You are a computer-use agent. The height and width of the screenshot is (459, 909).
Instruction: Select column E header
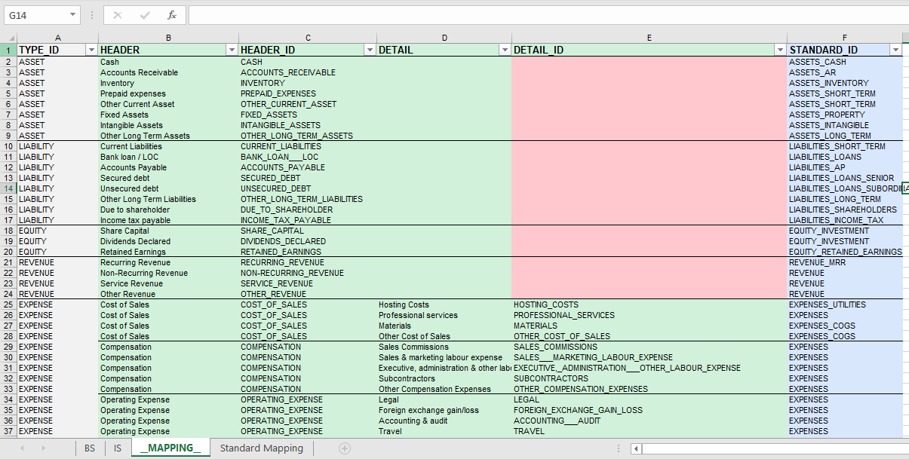tap(650, 38)
